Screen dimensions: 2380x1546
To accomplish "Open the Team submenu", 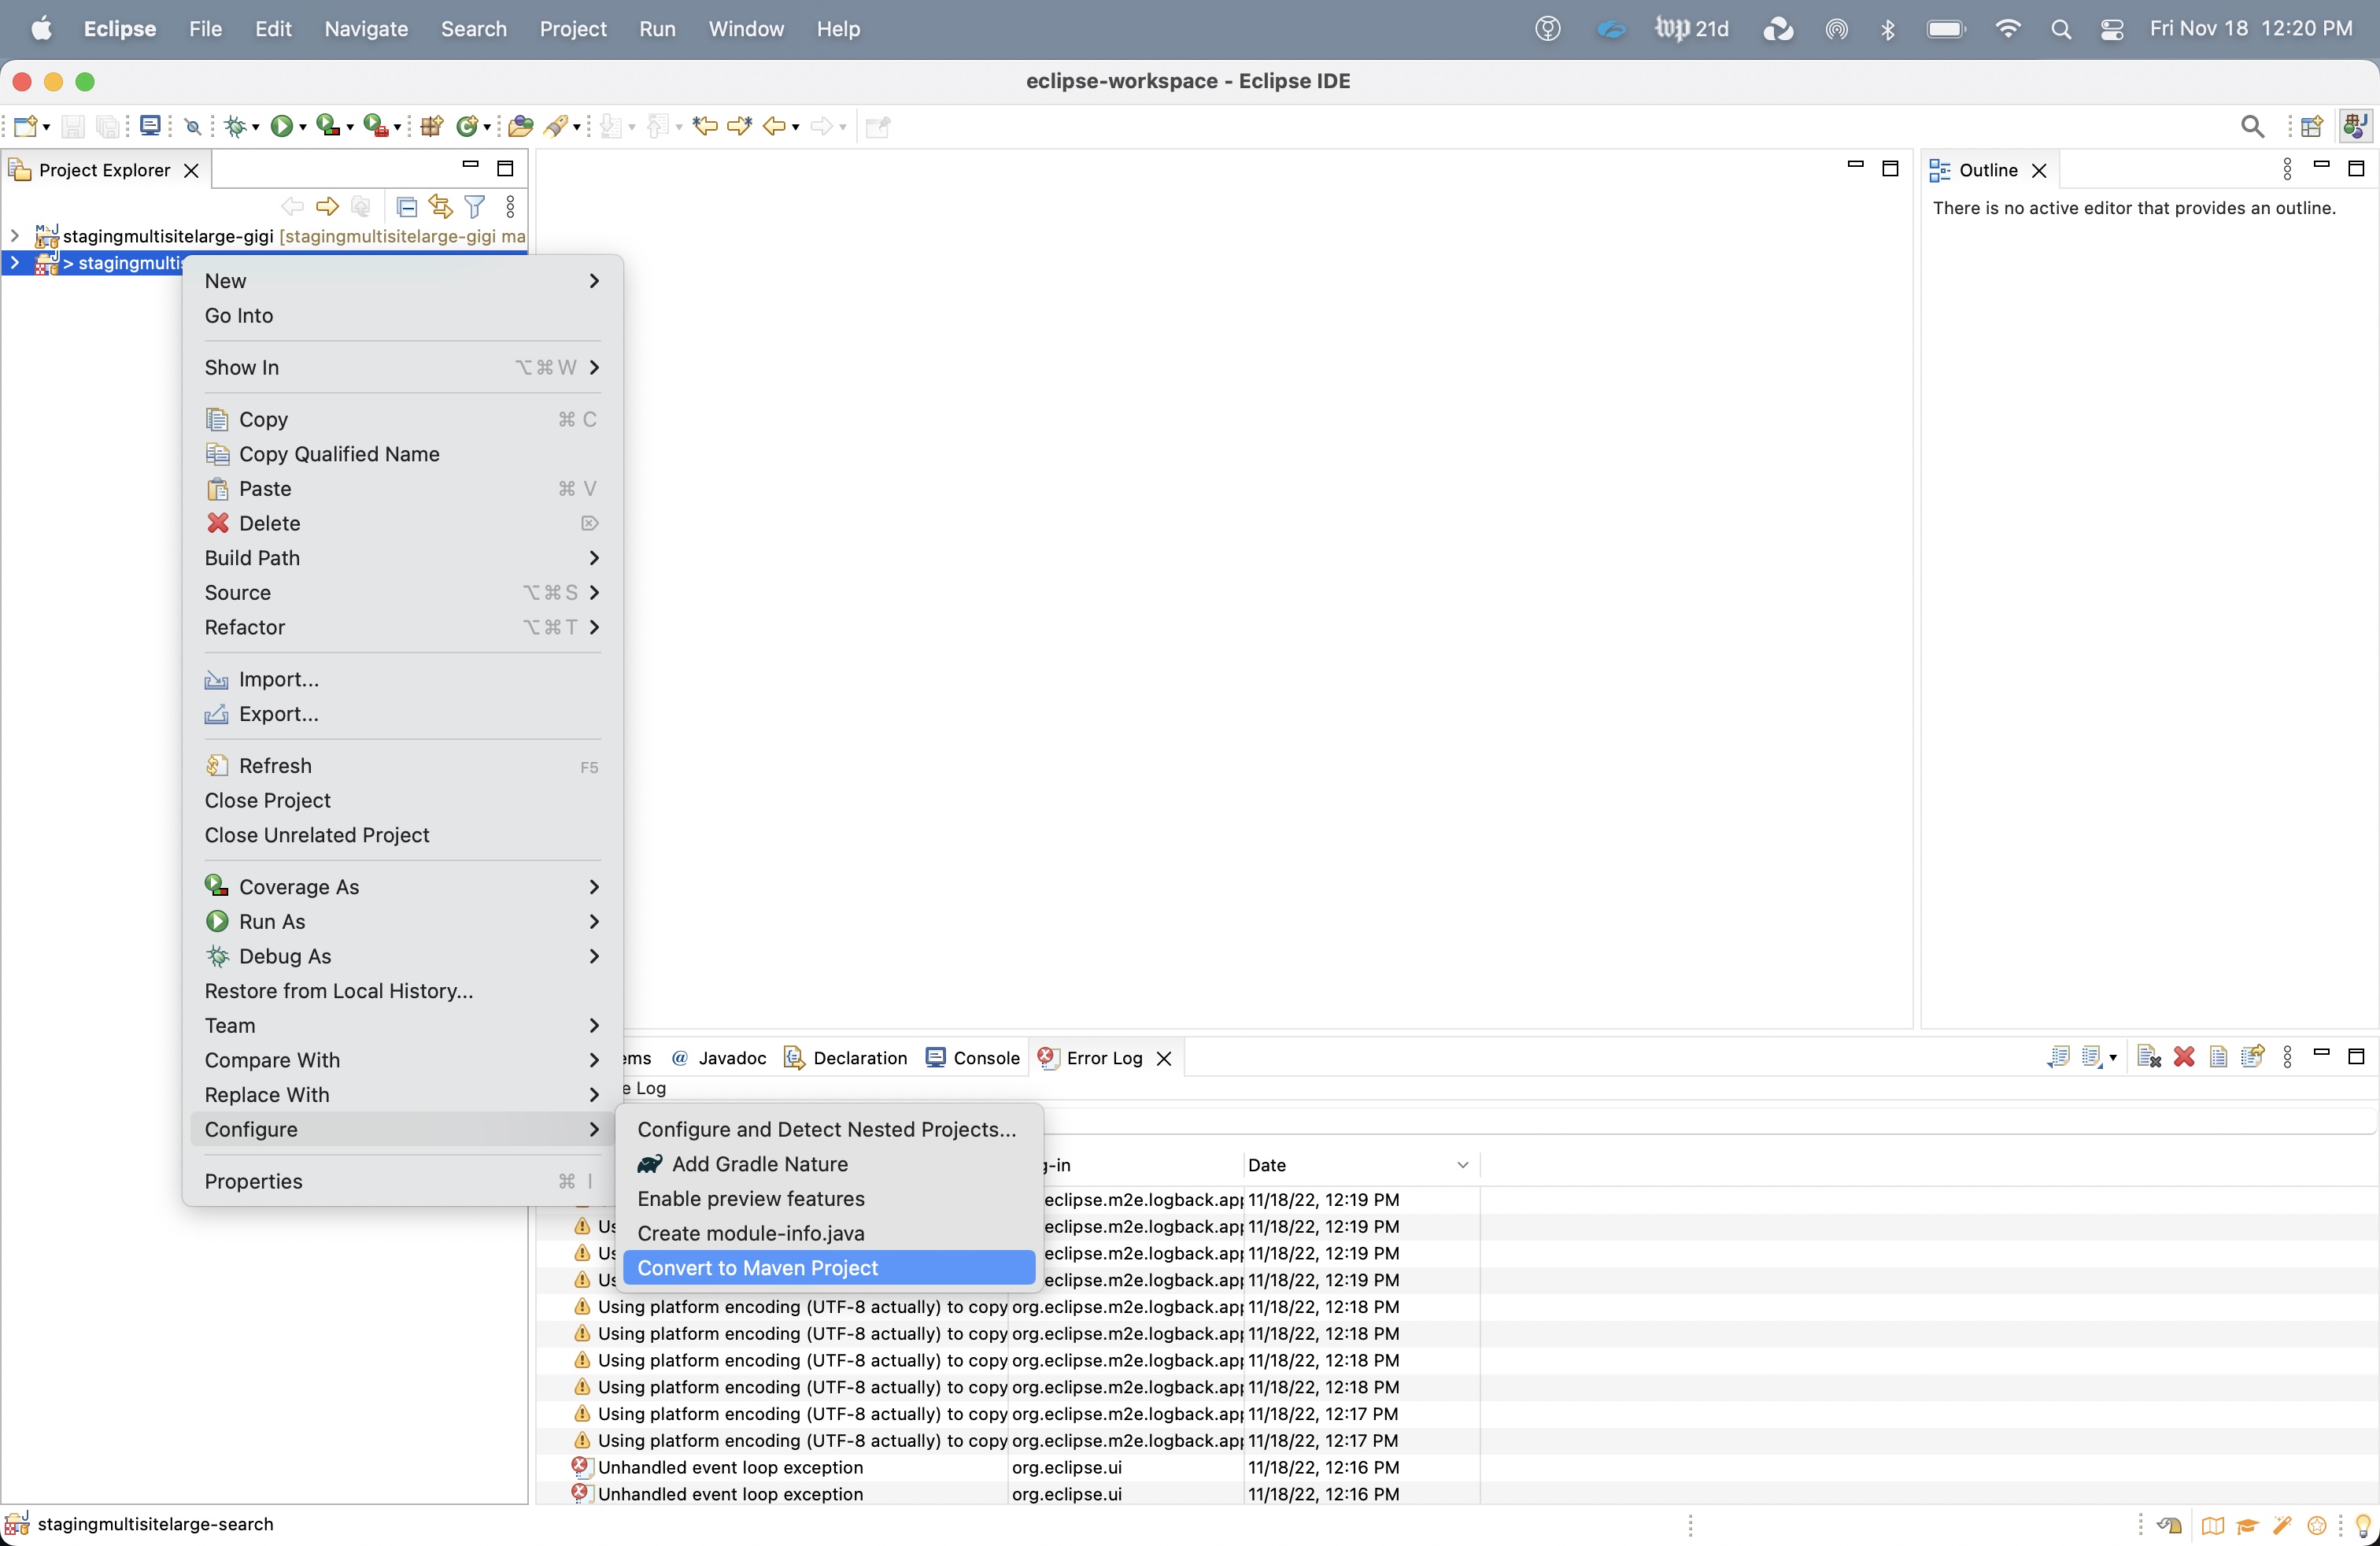I will point(402,1026).
